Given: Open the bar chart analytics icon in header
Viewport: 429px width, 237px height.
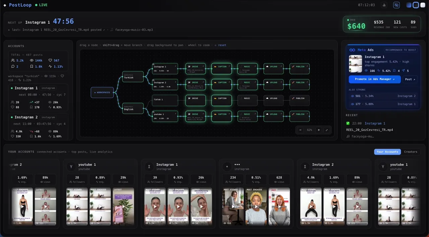Looking at the screenshot, I should (x=384, y=5).
